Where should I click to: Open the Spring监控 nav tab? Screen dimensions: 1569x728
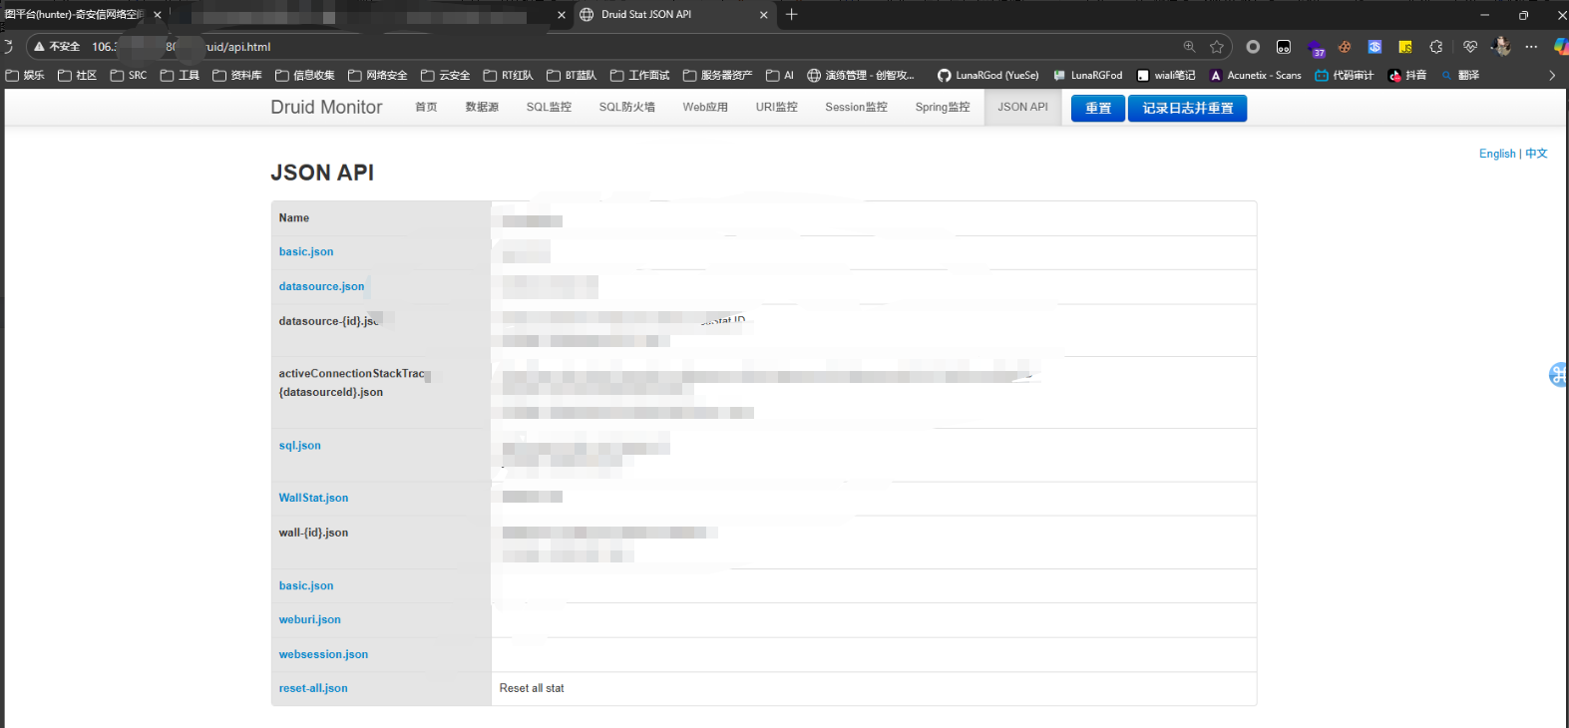pos(943,107)
